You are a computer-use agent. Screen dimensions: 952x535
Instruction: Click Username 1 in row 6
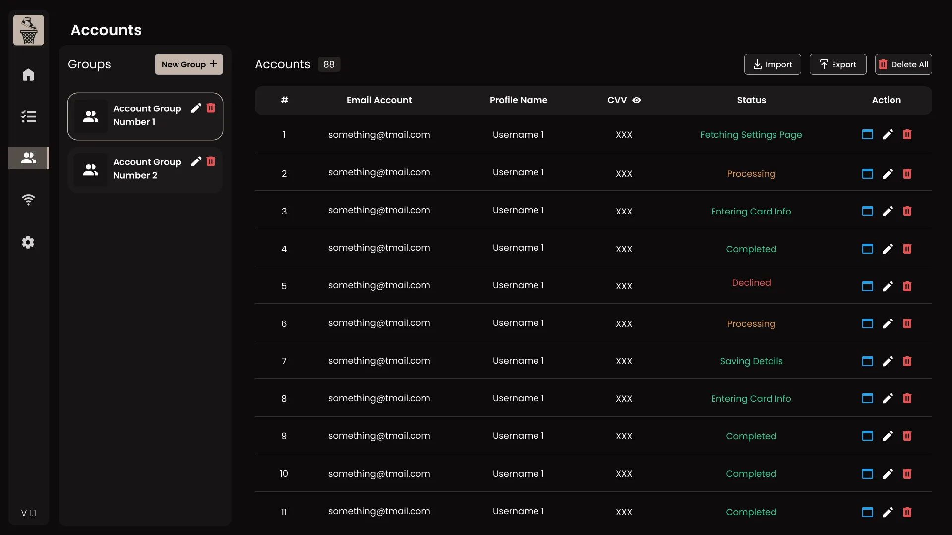(x=518, y=323)
